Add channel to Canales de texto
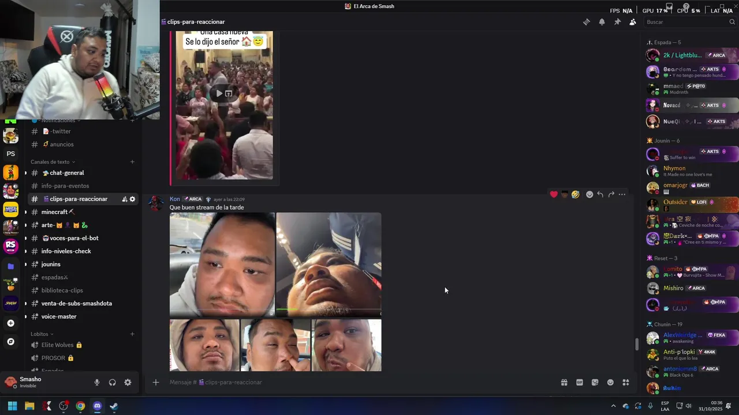Viewport: 739px width, 415px height. 132,162
